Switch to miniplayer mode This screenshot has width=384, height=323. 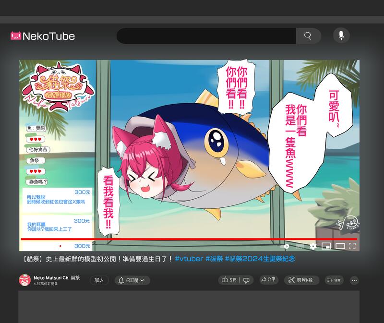pyautogui.click(x=326, y=246)
